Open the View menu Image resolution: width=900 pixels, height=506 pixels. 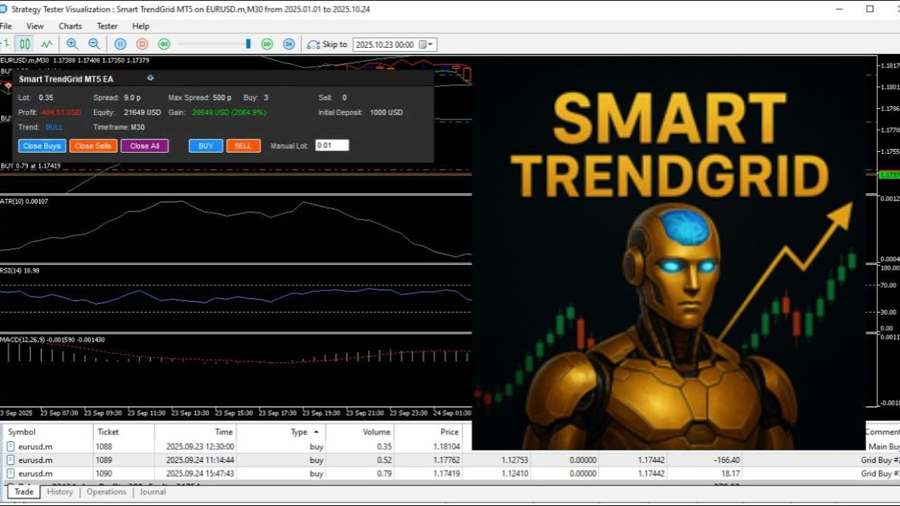(35, 26)
